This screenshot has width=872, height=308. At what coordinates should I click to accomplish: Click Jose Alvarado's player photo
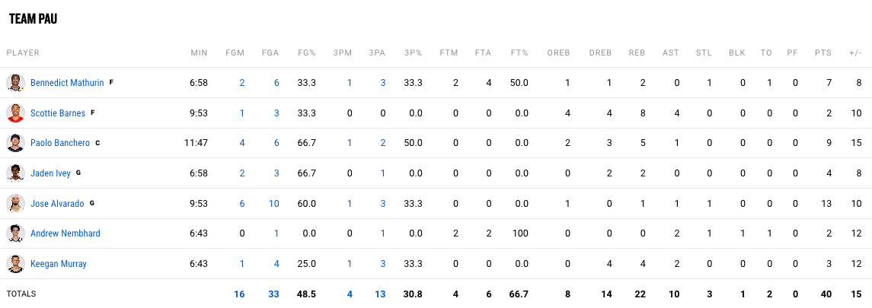(15, 204)
